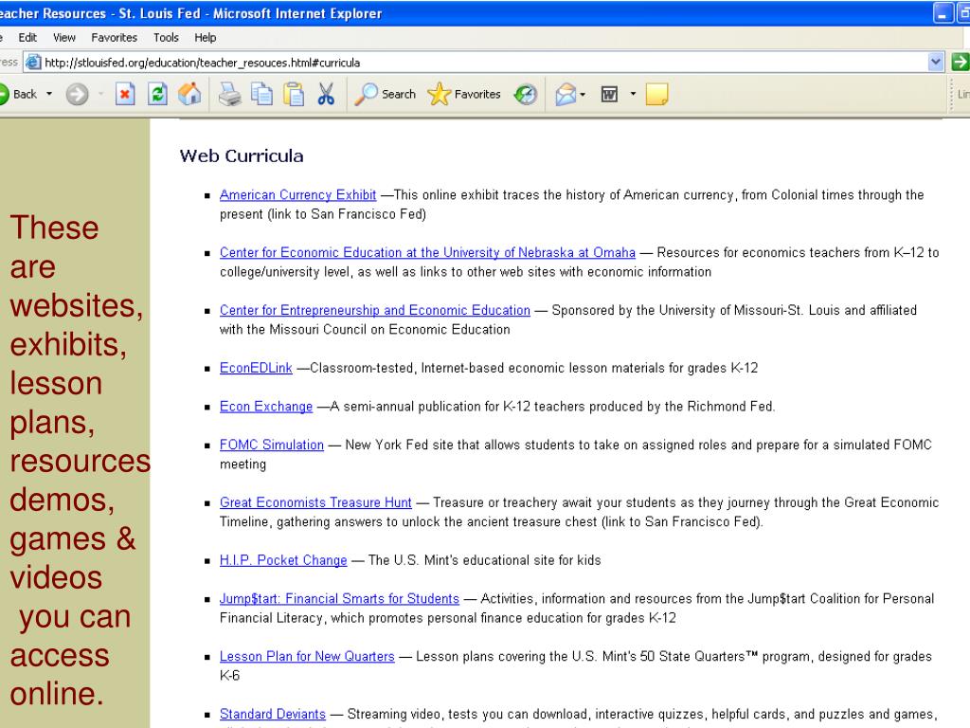Minimize the Internet Explorer window
This screenshot has height=728, width=970.
[x=943, y=13]
